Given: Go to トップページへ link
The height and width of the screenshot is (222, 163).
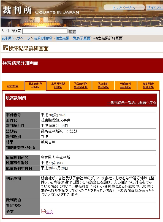Looking at the screenshot, I should click(124, 8).
